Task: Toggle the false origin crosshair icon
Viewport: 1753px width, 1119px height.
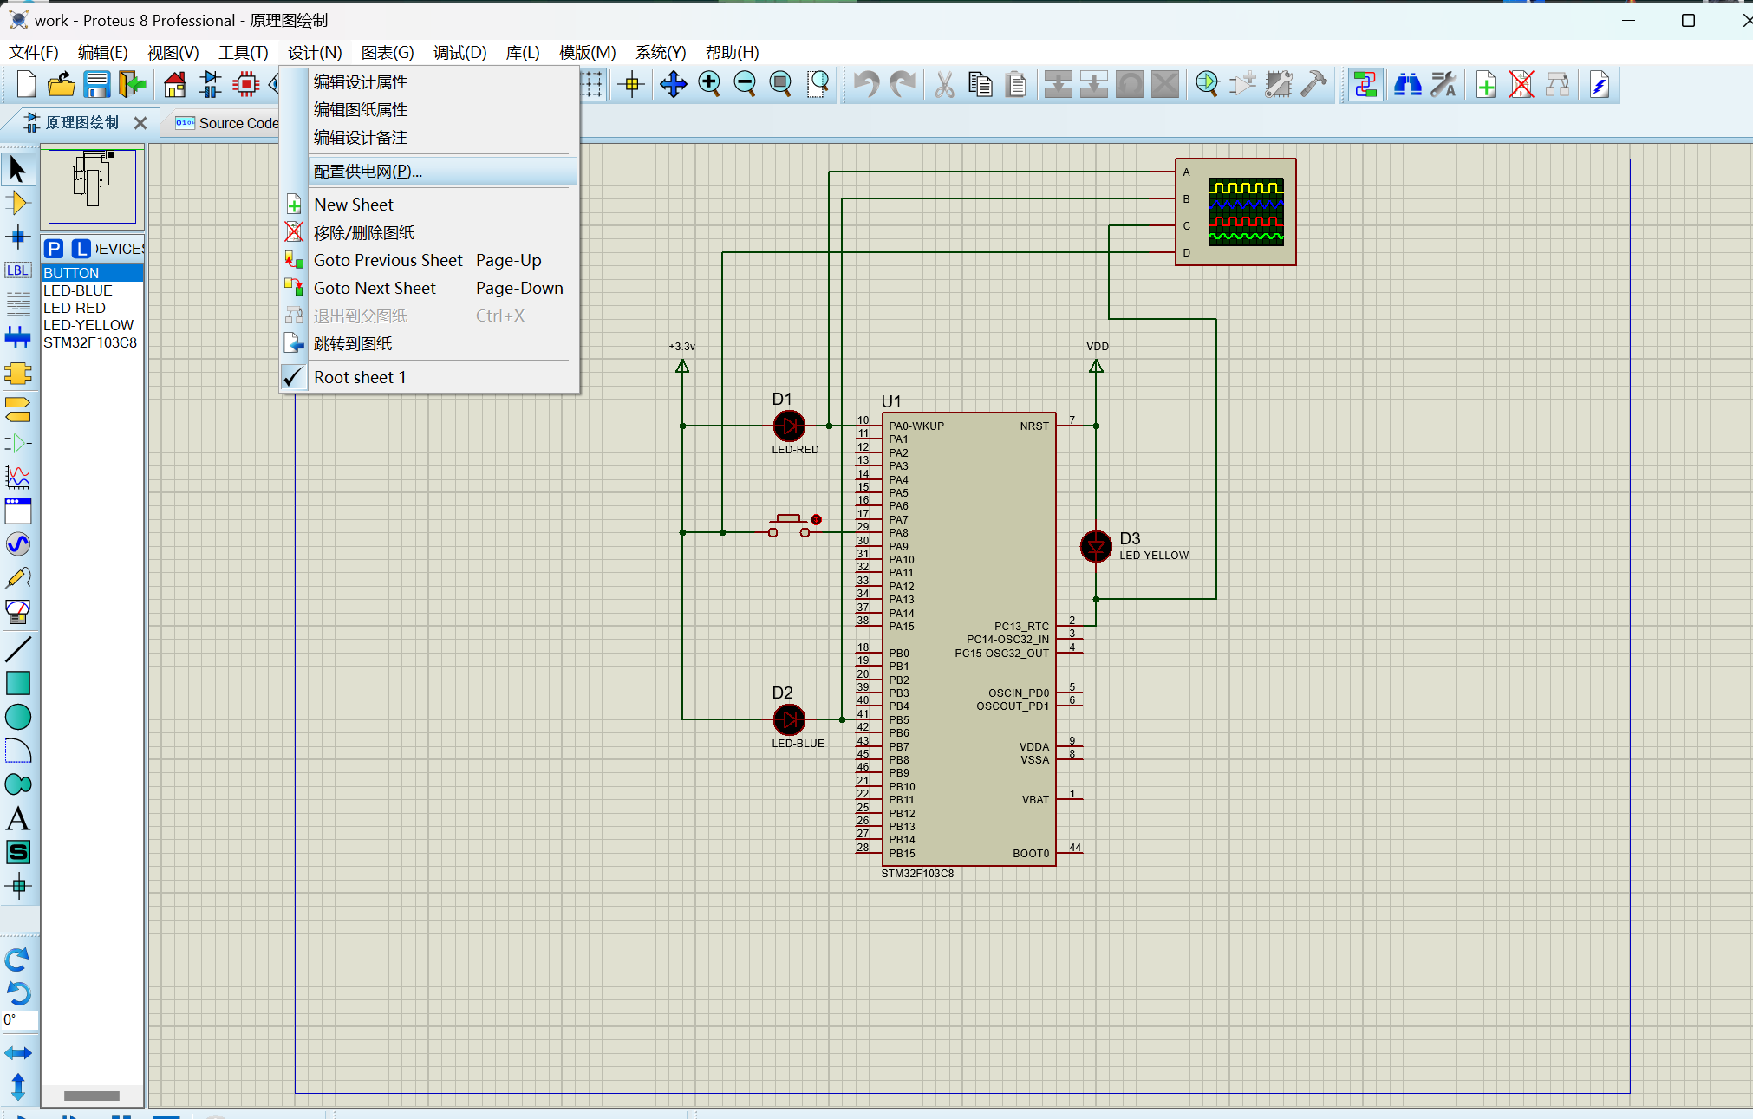Action: 632,84
